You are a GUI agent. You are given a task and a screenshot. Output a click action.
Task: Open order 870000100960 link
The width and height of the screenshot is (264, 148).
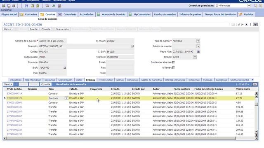(x=14, y=102)
